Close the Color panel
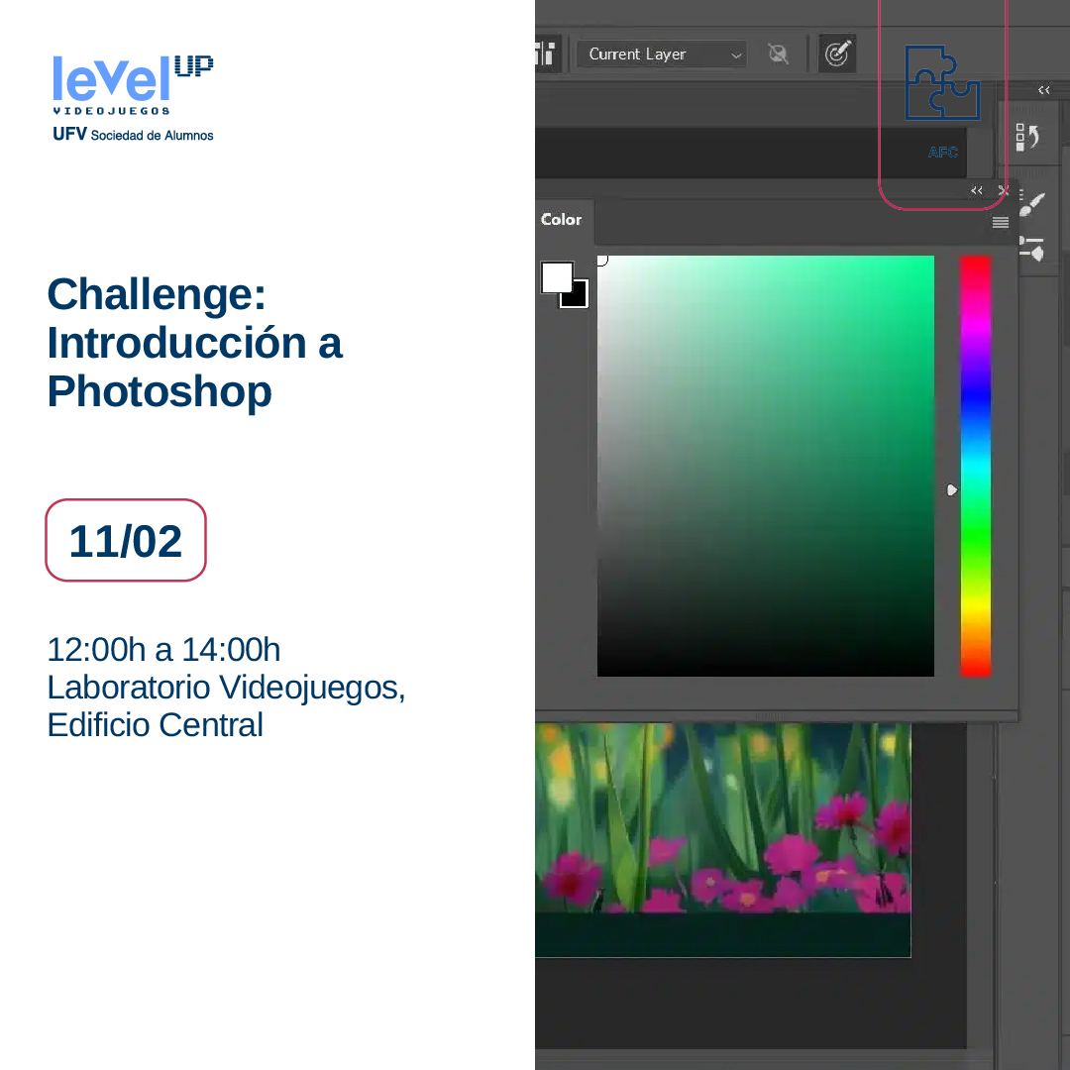Viewport: 1070px width, 1070px height. click(x=1003, y=190)
